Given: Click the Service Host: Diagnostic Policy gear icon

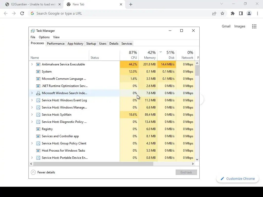Looking at the screenshot, I should pyautogui.click(x=38, y=122).
